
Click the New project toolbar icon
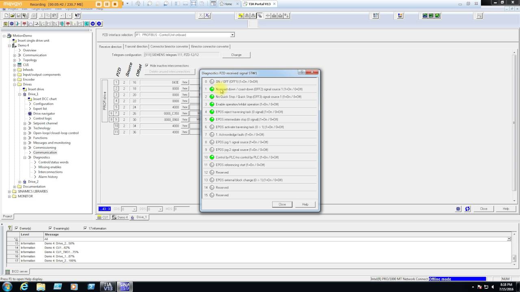point(6,16)
